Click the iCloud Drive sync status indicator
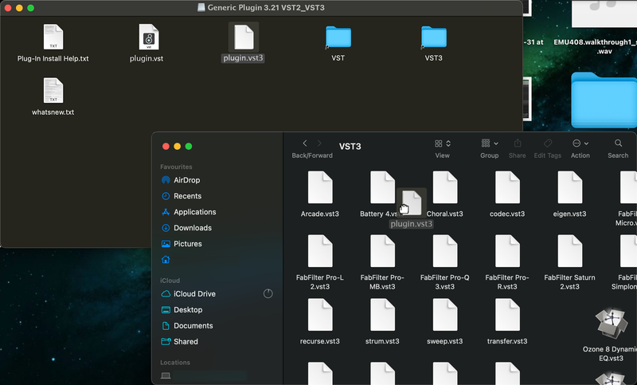This screenshot has width=637, height=385. click(x=268, y=294)
